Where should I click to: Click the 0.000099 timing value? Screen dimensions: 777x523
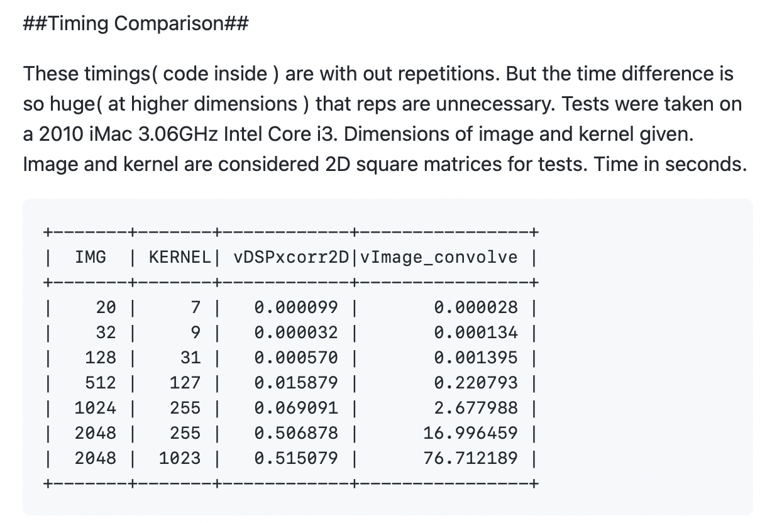tap(296, 307)
